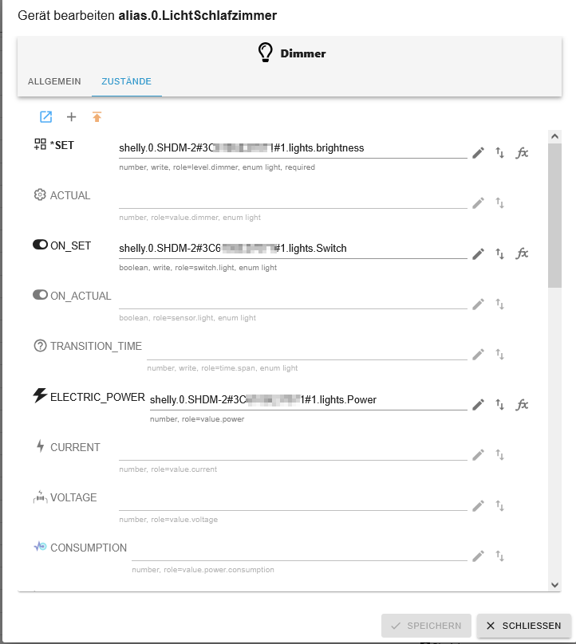Screen dimensions: 576x644
Task: Click the pencil icon for ELECTRIC_POWER
Action: pos(478,405)
